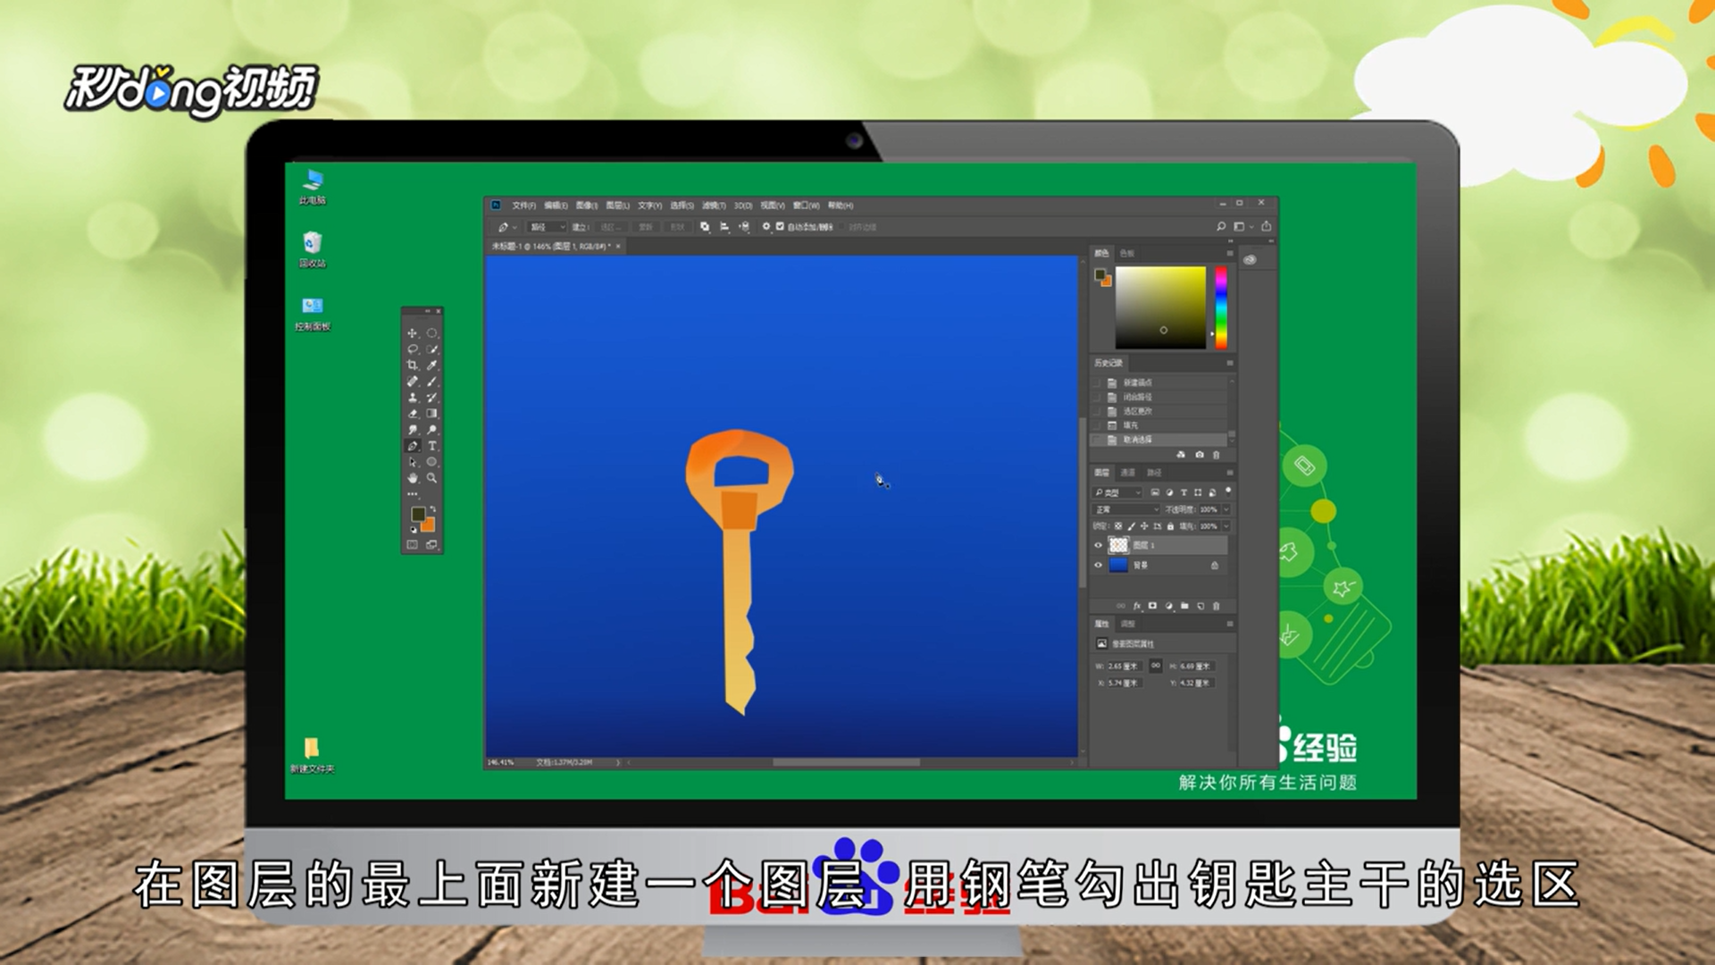This screenshot has width=1715, height=965.
Task: Select the Crop tool
Action: (x=413, y=365)
